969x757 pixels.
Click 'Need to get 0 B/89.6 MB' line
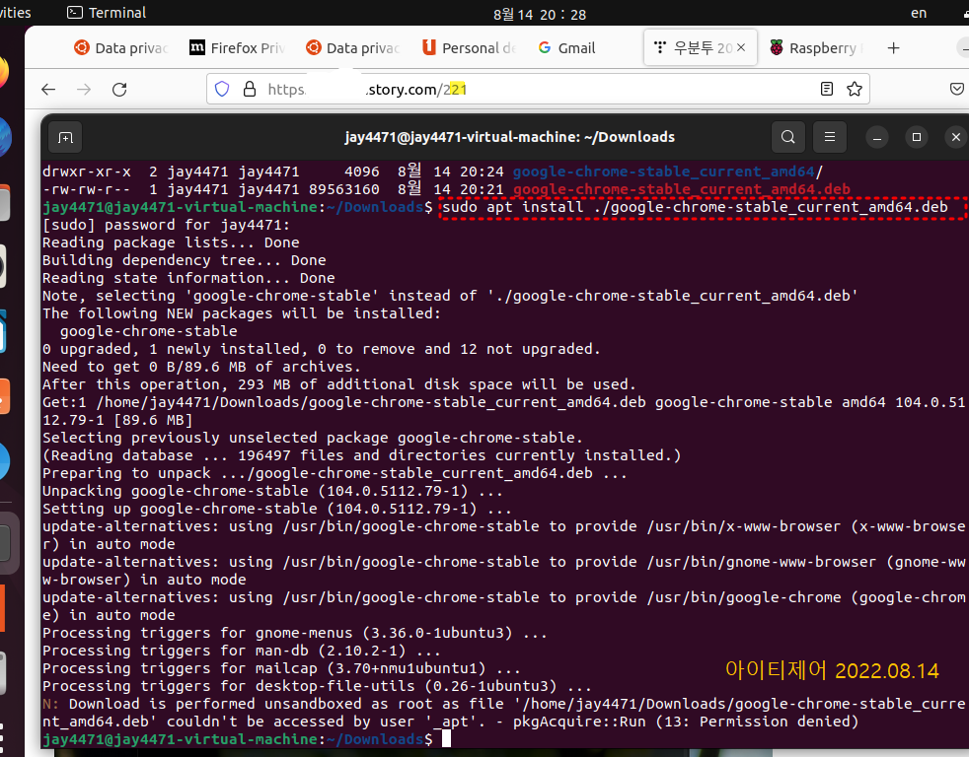[201, 367]
